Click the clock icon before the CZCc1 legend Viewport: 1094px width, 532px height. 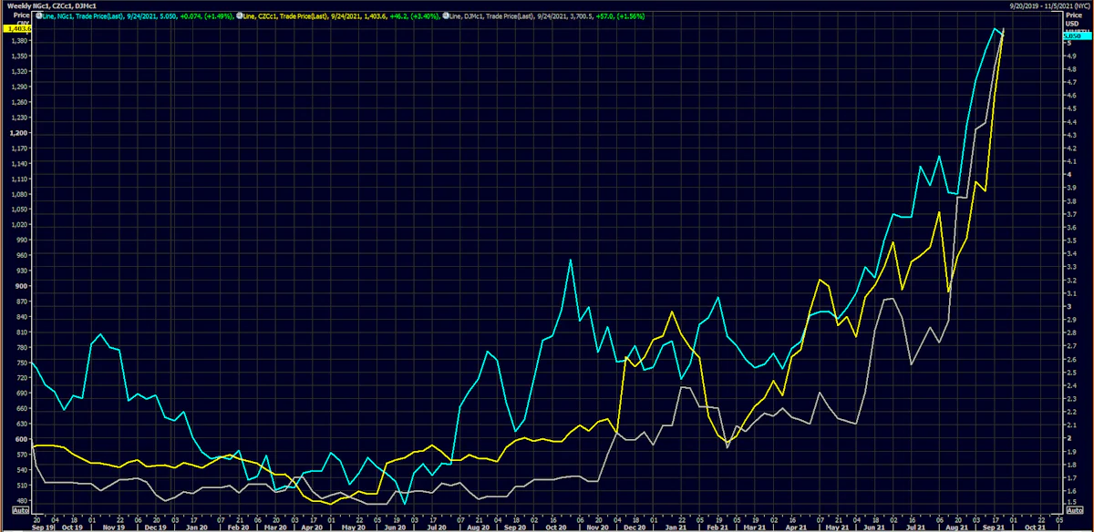click(x=239, y=15)
